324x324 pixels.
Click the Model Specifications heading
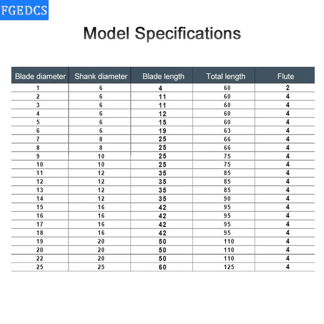point(162,33)
